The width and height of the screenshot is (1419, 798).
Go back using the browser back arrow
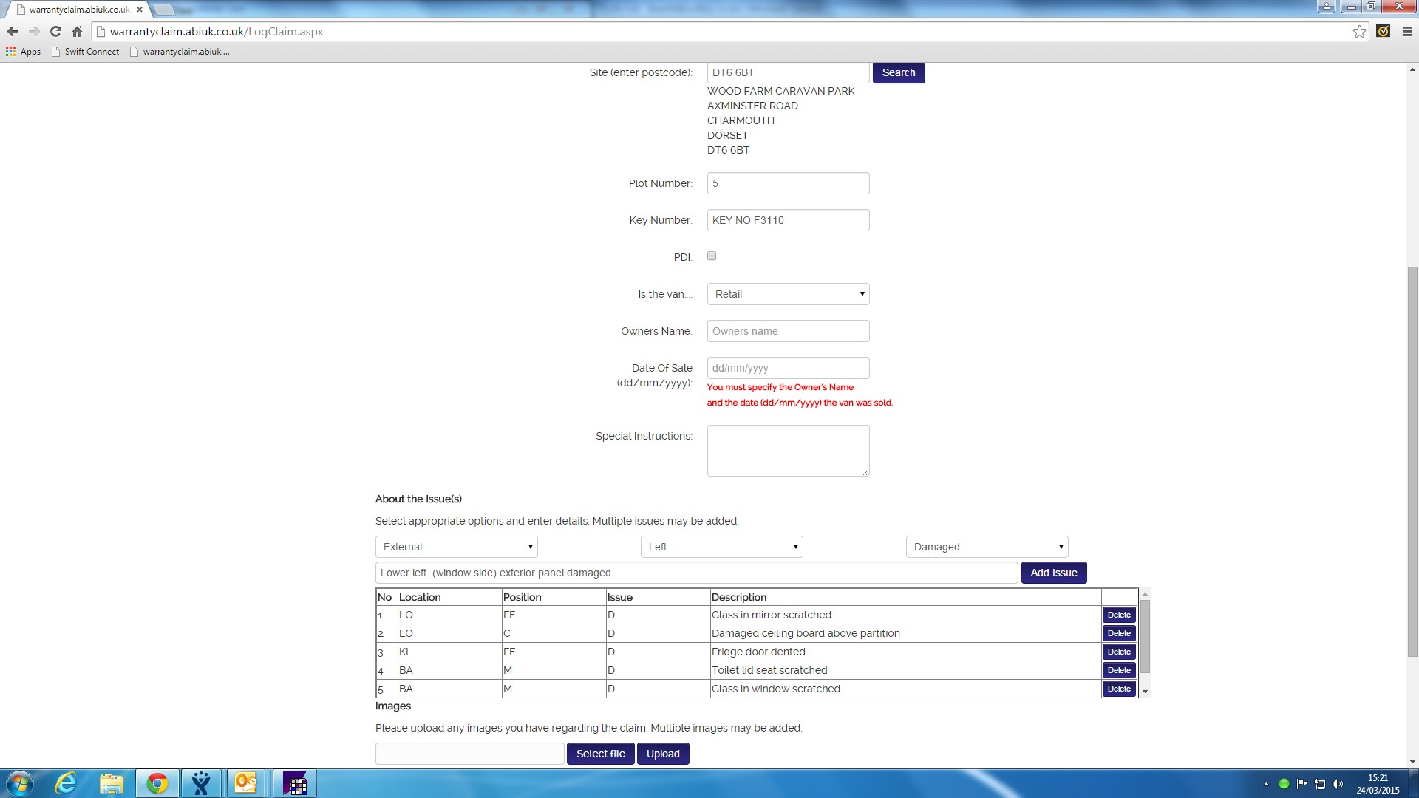point(13,31)
